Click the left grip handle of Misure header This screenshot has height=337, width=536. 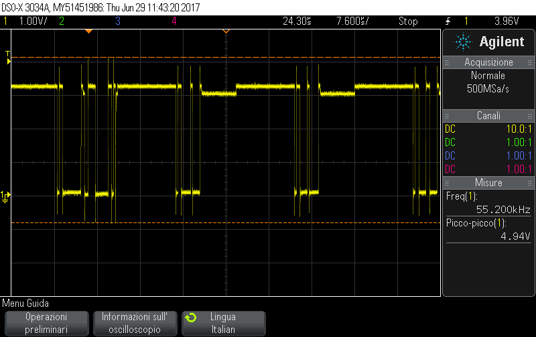[447, 183]
